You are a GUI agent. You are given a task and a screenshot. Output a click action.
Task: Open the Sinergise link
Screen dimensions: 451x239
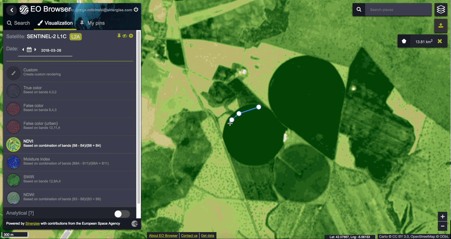[32, 224]
